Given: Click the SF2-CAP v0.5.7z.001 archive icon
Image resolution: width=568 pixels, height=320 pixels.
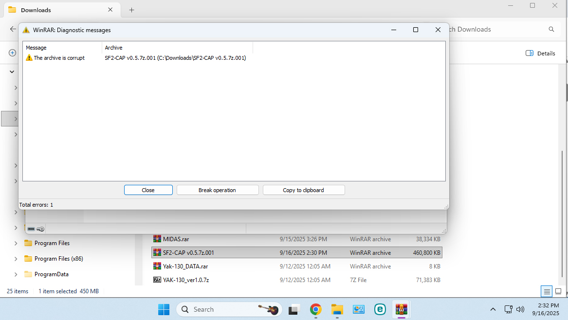Looking at the screenshot, I should tap(157, 252).
